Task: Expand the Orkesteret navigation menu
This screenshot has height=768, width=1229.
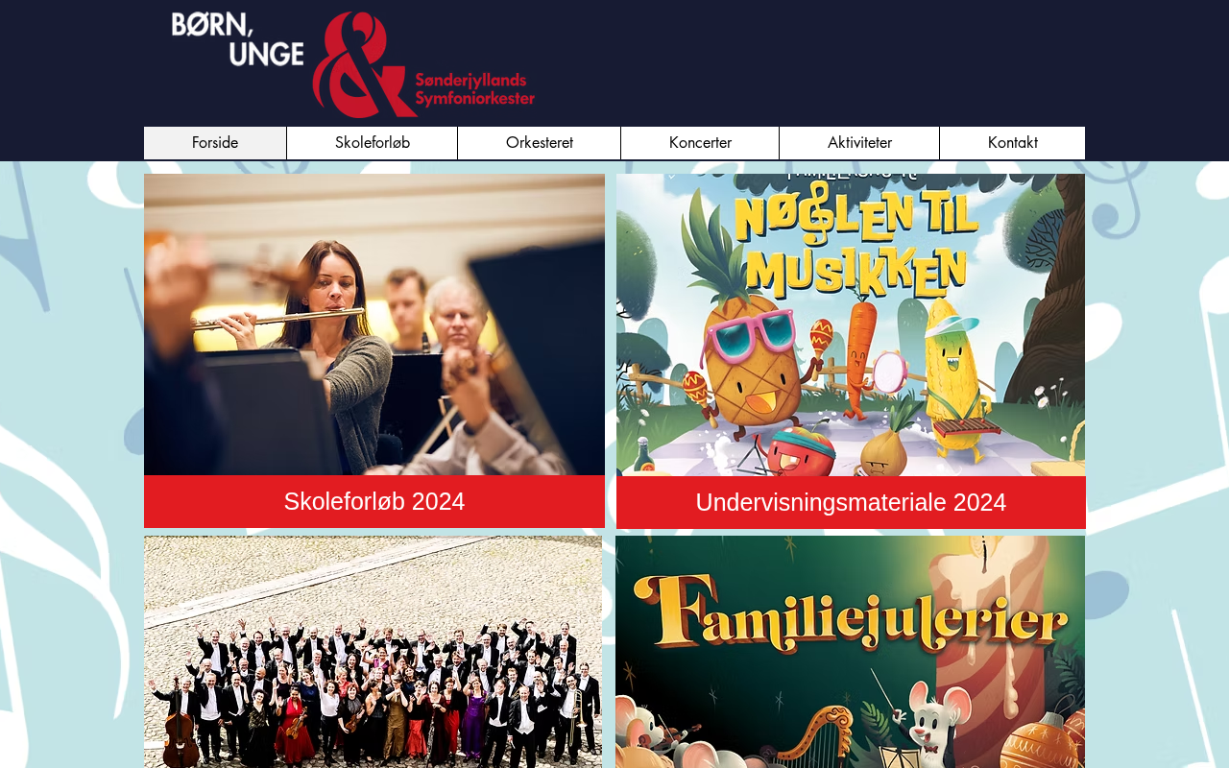Action: point(540,143)
